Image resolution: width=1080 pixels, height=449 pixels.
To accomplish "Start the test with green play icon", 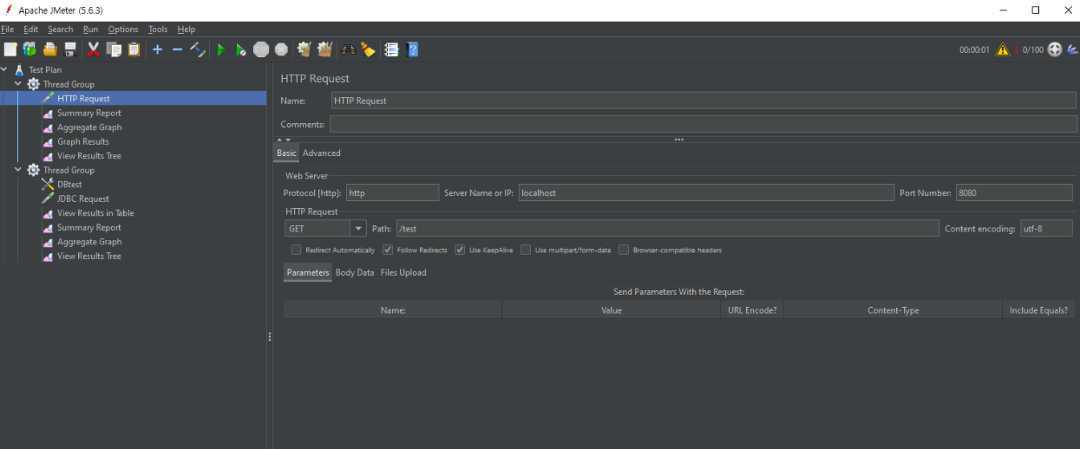I will click(x=221, y=49).
